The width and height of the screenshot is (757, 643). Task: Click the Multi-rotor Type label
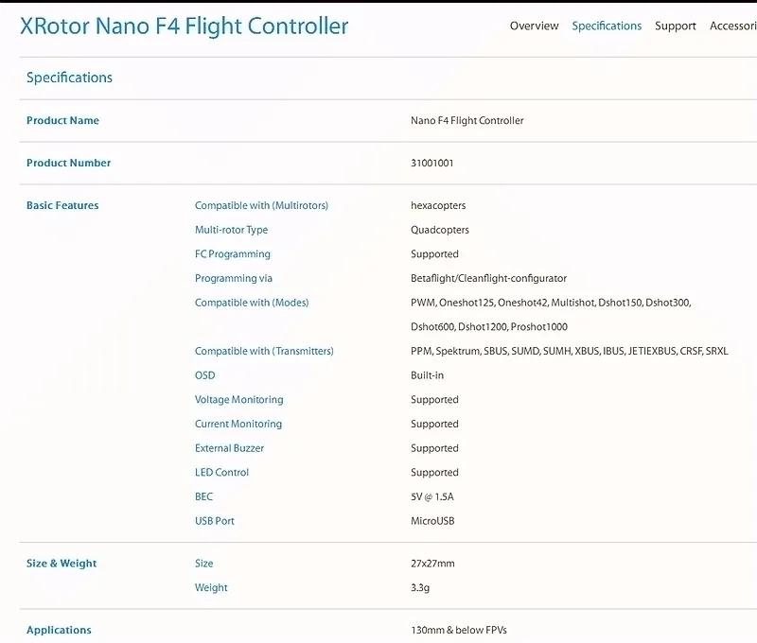231,230
